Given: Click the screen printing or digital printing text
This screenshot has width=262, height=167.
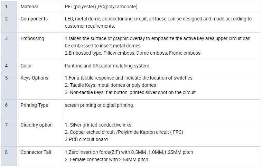Looking at the screenshot, I should (x=99, y=105).
